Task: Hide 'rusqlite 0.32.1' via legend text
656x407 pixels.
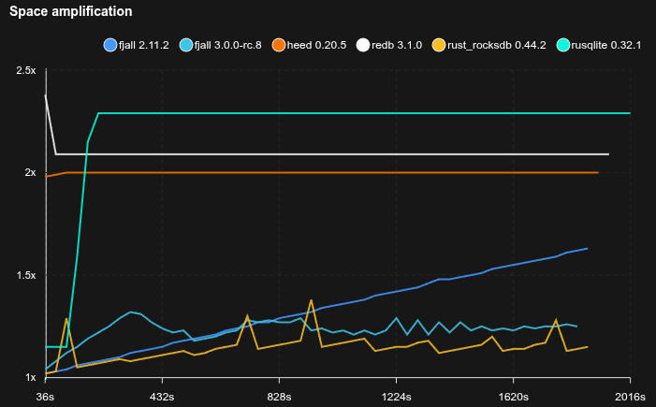Action: pos(606,45)
